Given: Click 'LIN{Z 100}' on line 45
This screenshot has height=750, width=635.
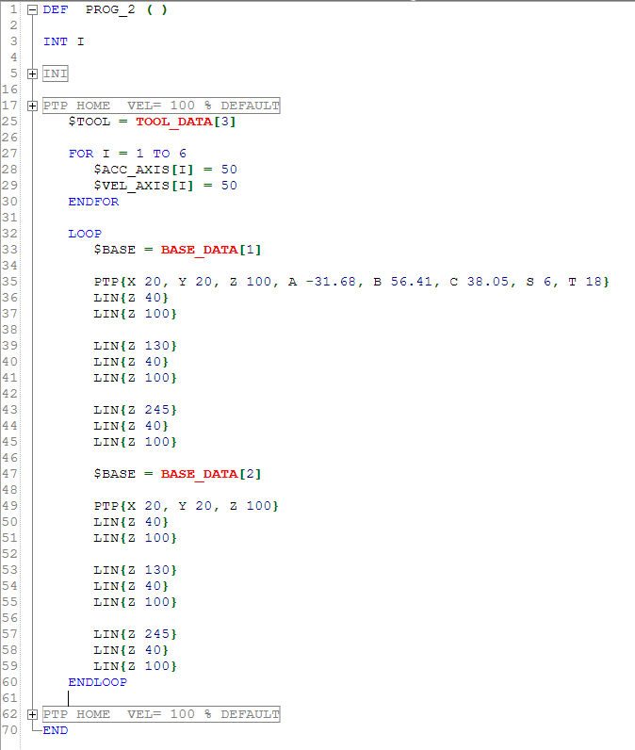Looking at the screenshot, I should click(136, 442).
